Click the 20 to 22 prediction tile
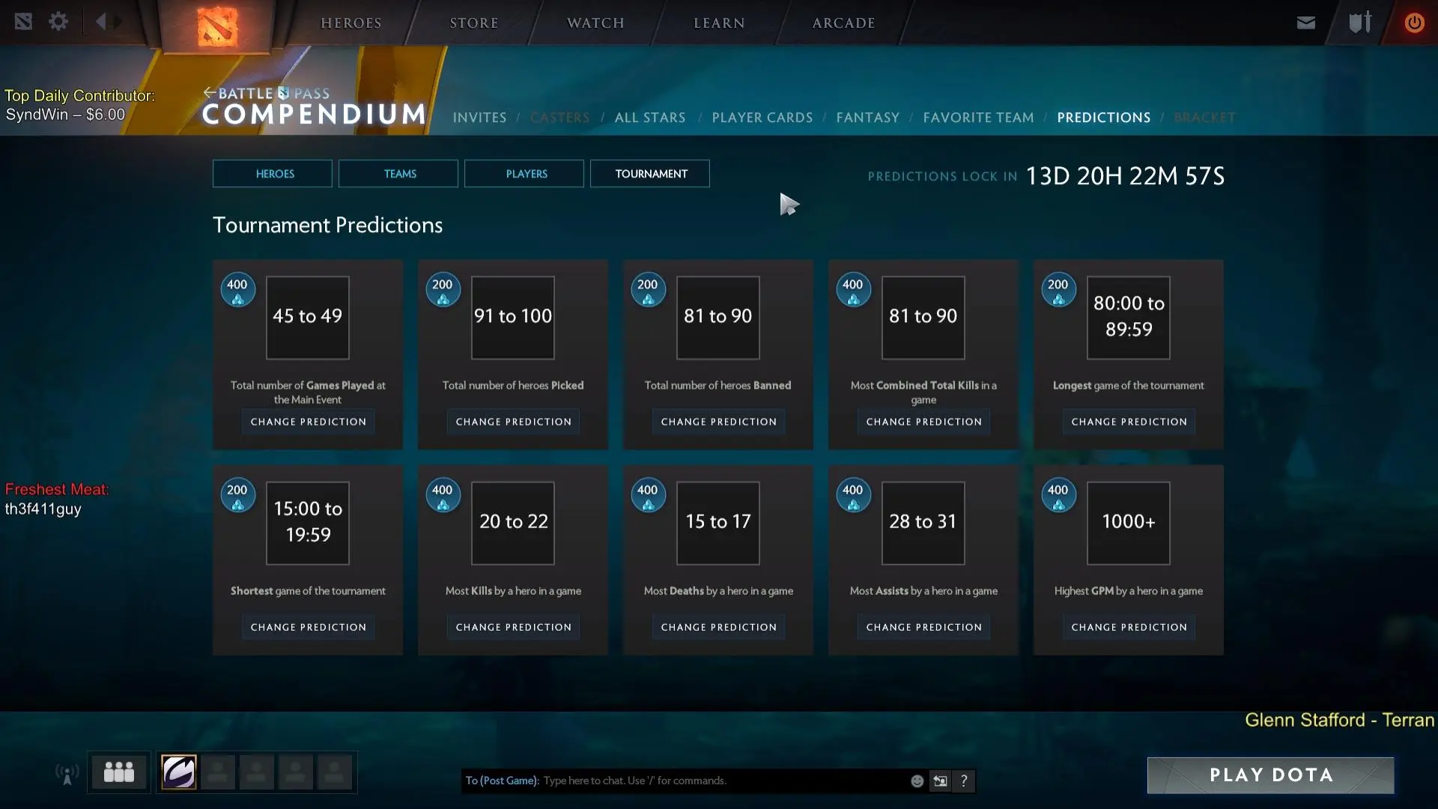The image size is (1438, 809). click(513, 523)
